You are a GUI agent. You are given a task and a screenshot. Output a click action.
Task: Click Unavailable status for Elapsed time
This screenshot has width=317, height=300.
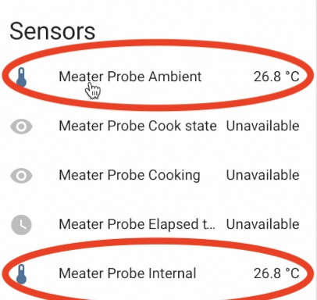tap(263, 224)
